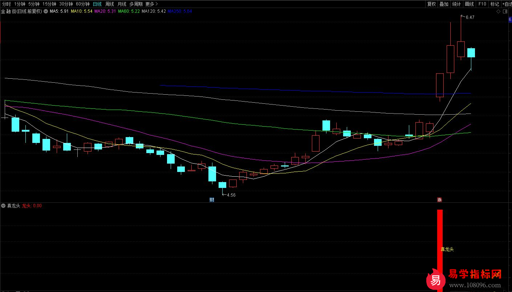Click the 叠加 overlay button

444,4
